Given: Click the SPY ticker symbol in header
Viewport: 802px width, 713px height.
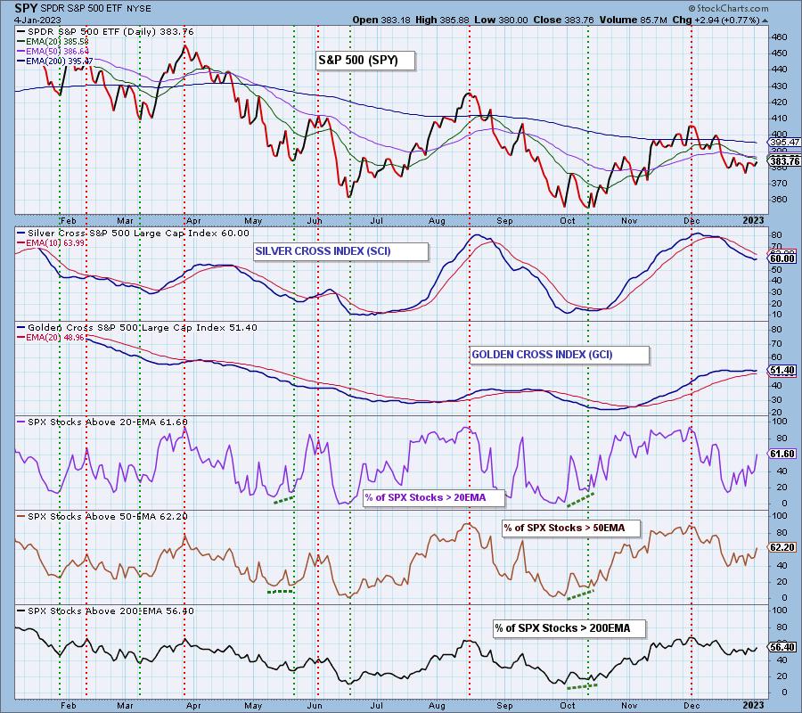Looking at the screenshot, I should [x=25, y=9].
